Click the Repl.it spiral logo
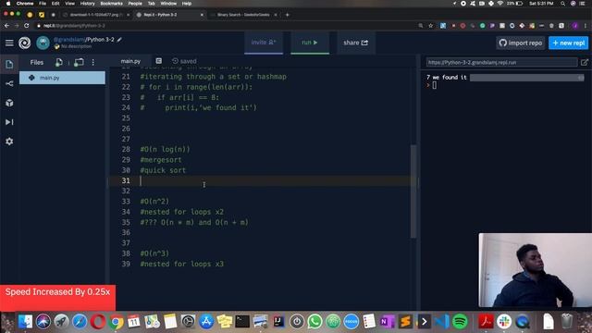592x333 pixels. (x=25, y=43)
